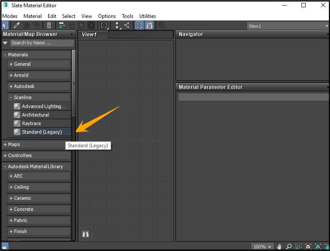The height and width of the screenshot is (251, 330).
Task: Click the Material ID Channel 0 button
Action: [104, 26]
